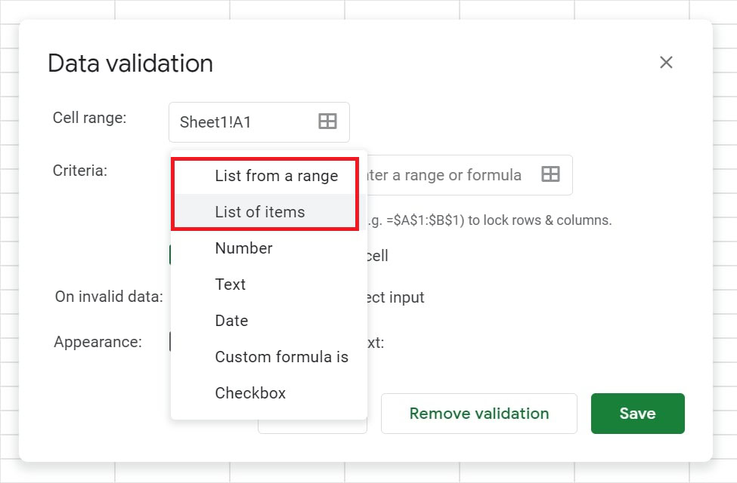Select the 'Text' criteria option

[231, 285]
